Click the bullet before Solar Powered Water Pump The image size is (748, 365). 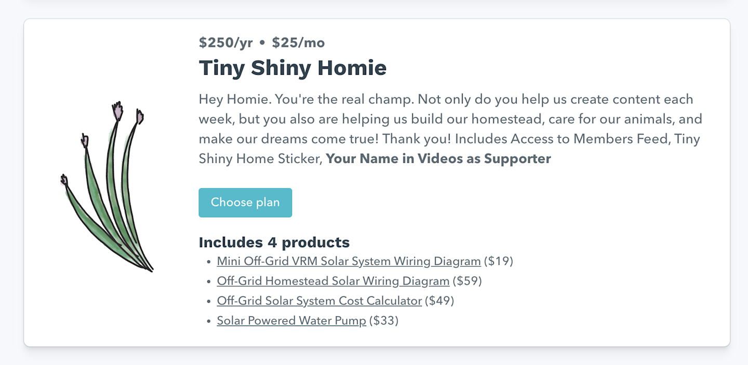(x=209, y=321)
